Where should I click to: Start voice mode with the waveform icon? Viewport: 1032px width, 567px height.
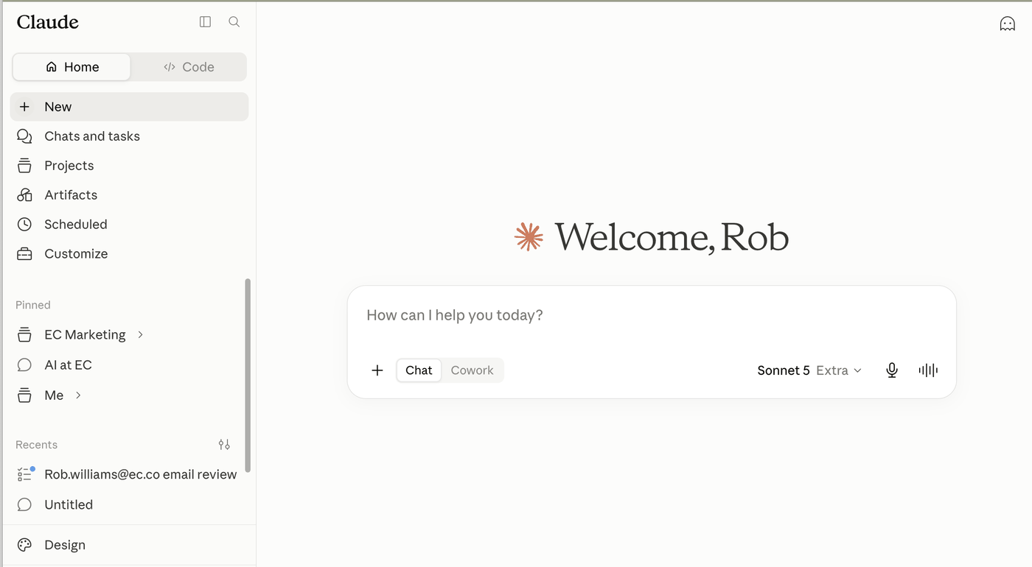(x=928, y=370)
